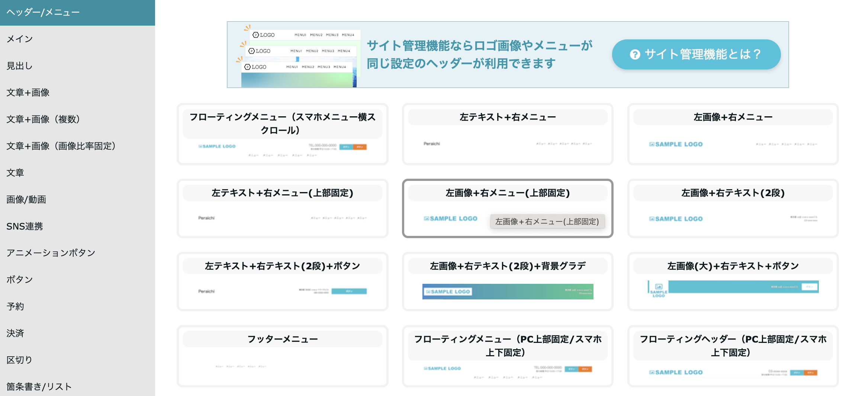
Task: Select 文章+画像（複数） in sidebar
Action: [43, 119]
